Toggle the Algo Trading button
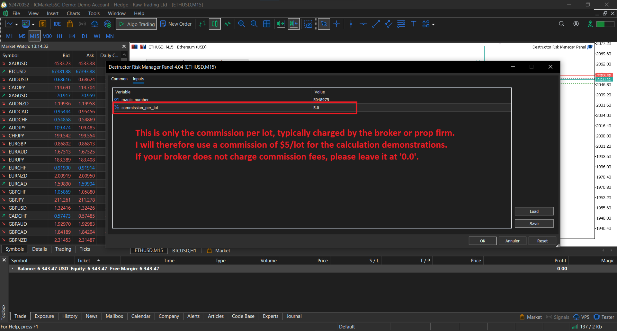Image resolution: width=617 pixels, height=331 pixels. pyautogui.click(x=137, y=24)
